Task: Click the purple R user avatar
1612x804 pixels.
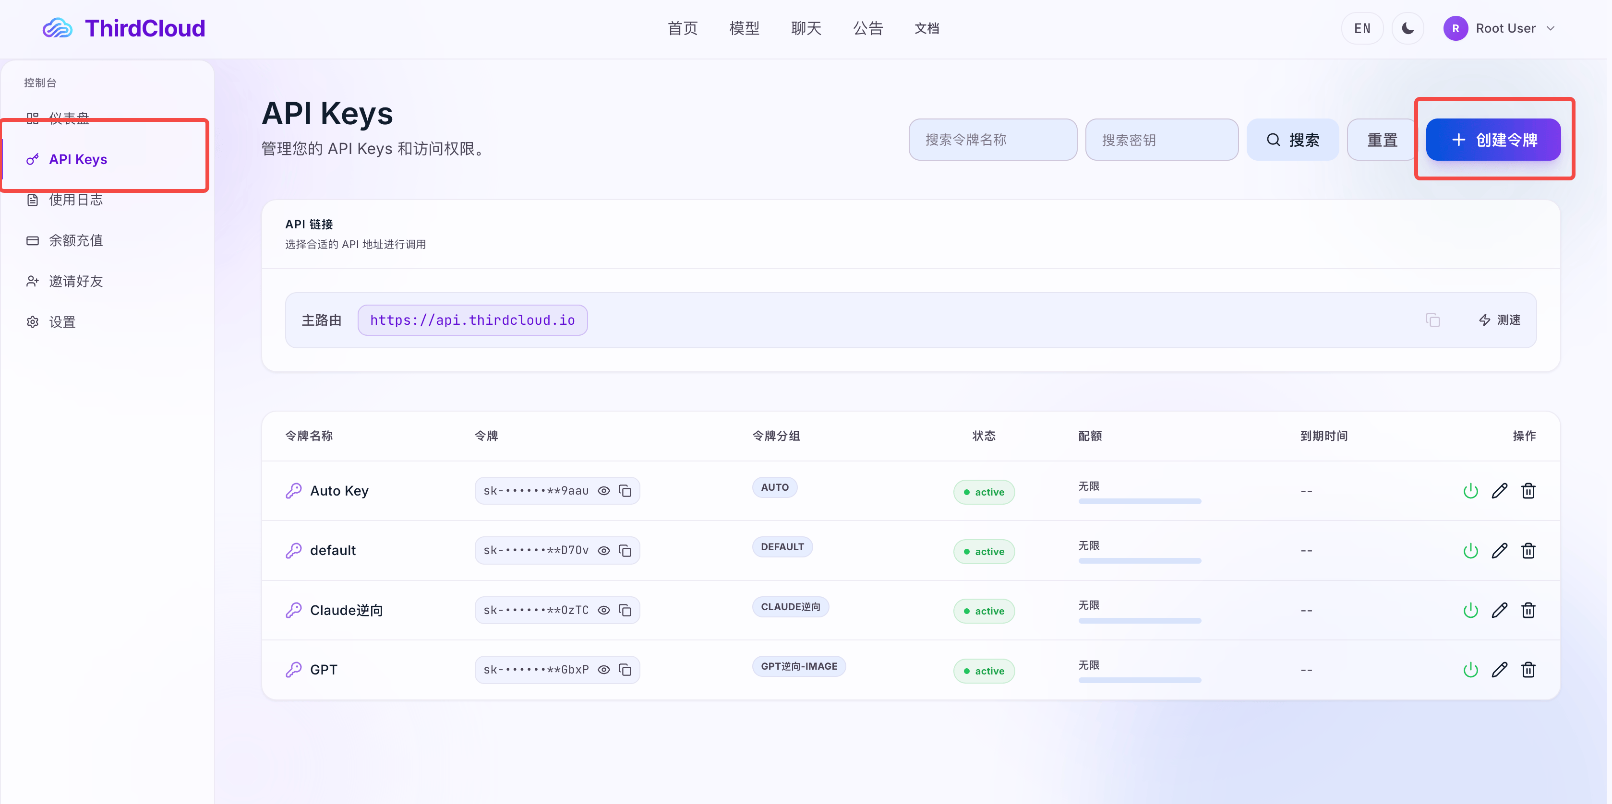Action: tap(1456, 28)
